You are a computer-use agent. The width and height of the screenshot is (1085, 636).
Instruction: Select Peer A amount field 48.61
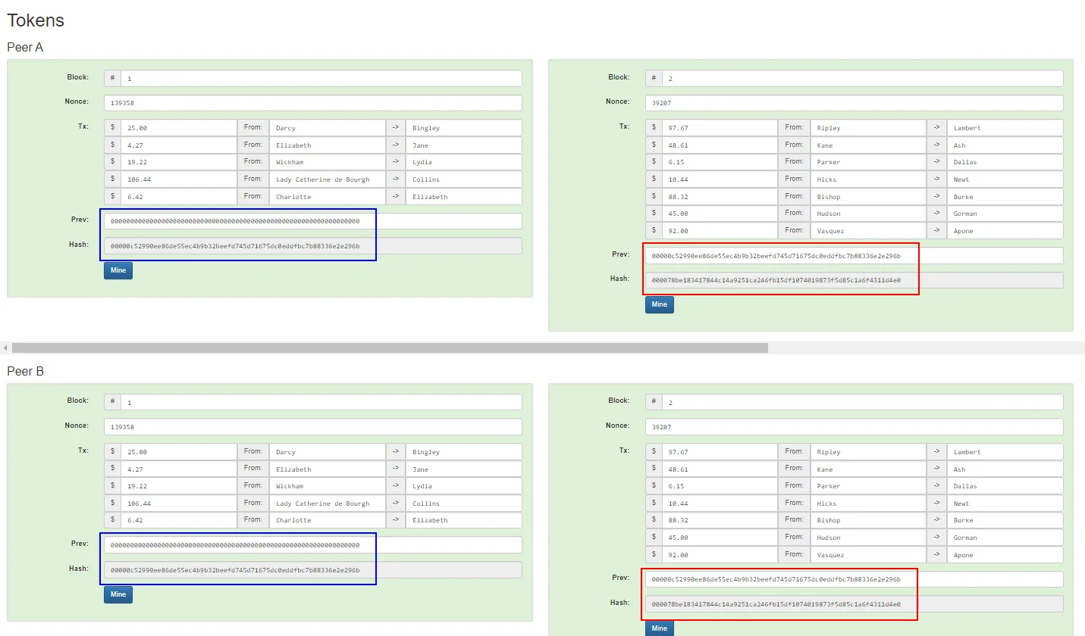tap(720, 145)
